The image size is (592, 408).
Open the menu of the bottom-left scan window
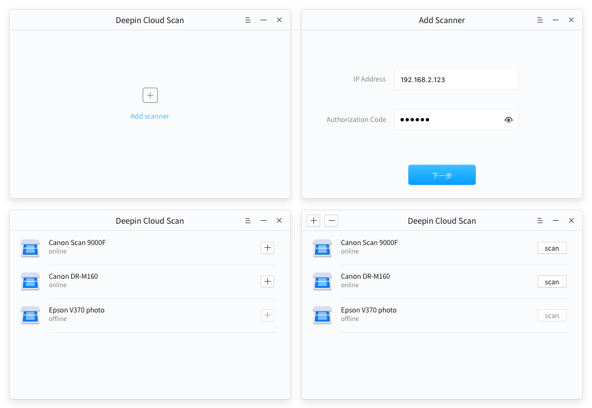[248, 220]
